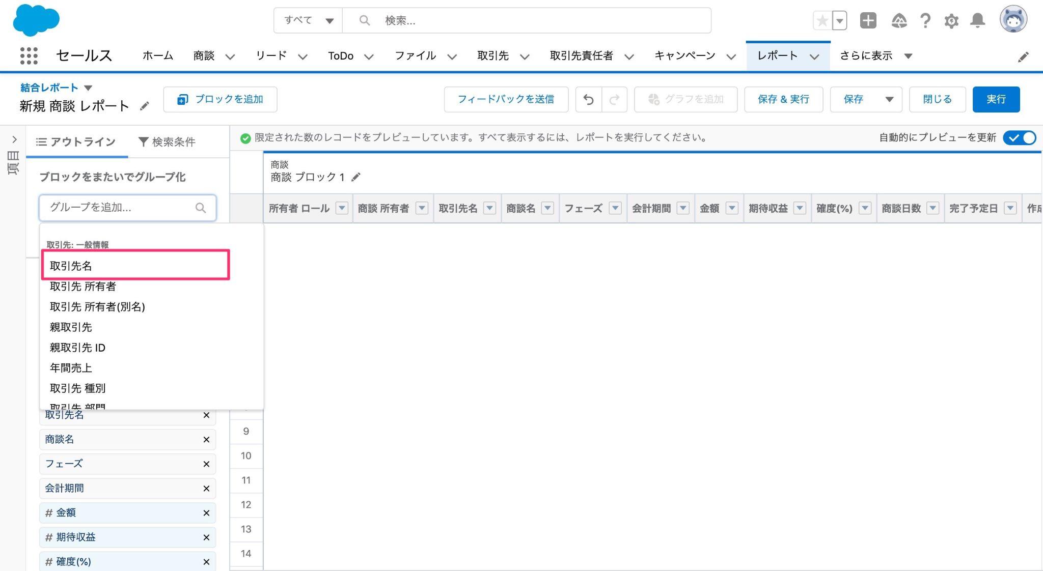Click the notifications bell icon
The width and height of the screenshot is (1043, 571).
(x=977, y=20)
